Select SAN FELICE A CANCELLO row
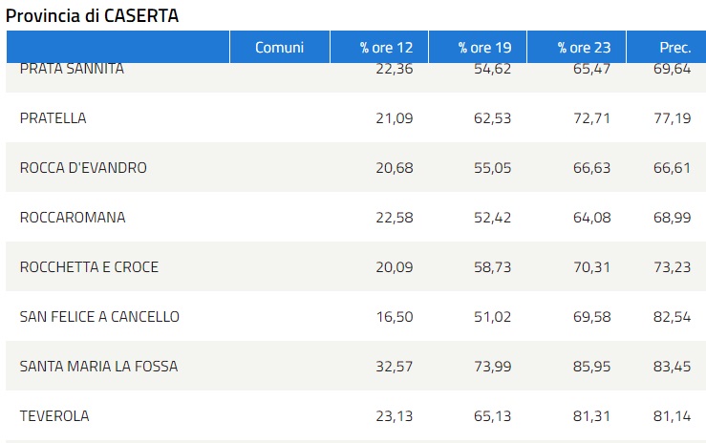Viewport: 706px width, 443px height. 99,317
